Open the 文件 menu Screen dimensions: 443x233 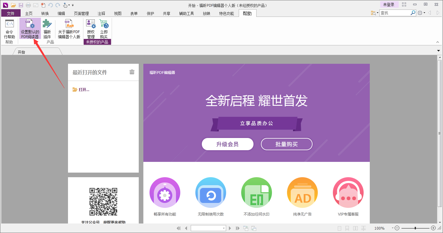click(10, 13)
